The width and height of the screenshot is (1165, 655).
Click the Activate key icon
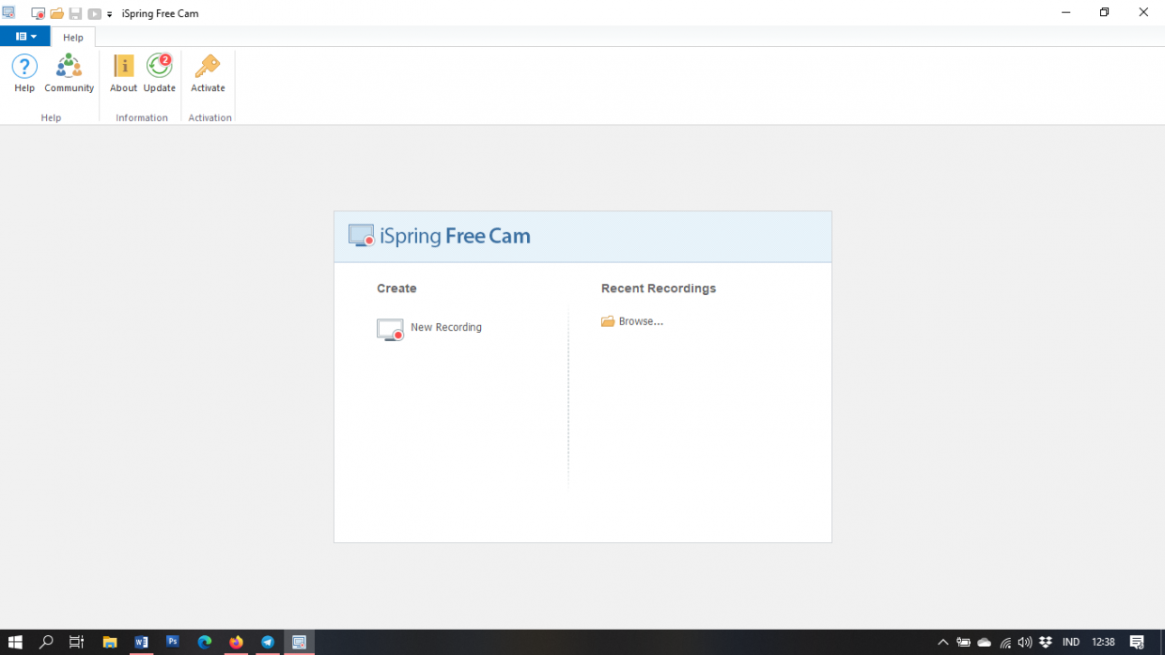208,68
